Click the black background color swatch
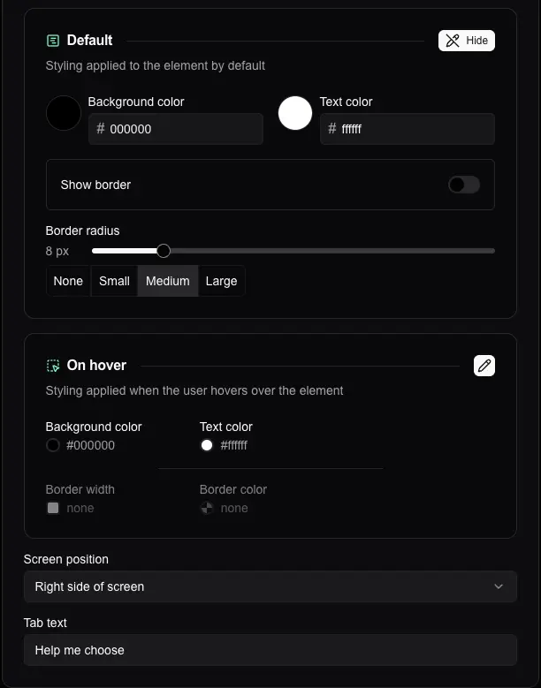541x688 pixels. coord(64,113)
